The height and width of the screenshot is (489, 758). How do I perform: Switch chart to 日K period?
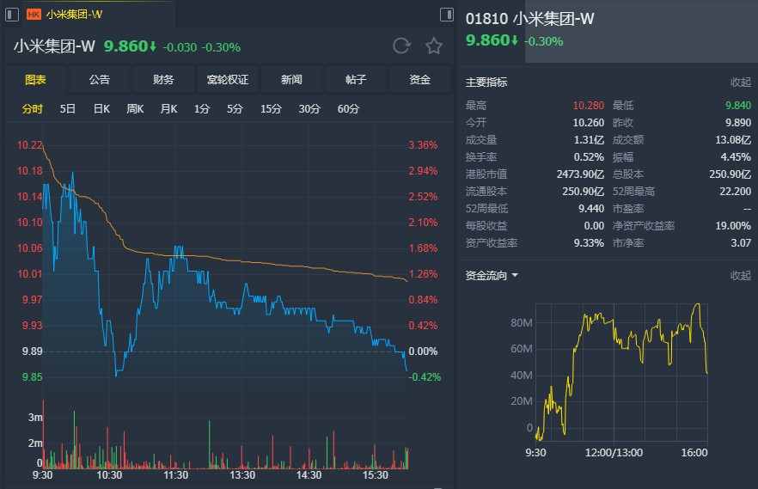click(101, 109)
